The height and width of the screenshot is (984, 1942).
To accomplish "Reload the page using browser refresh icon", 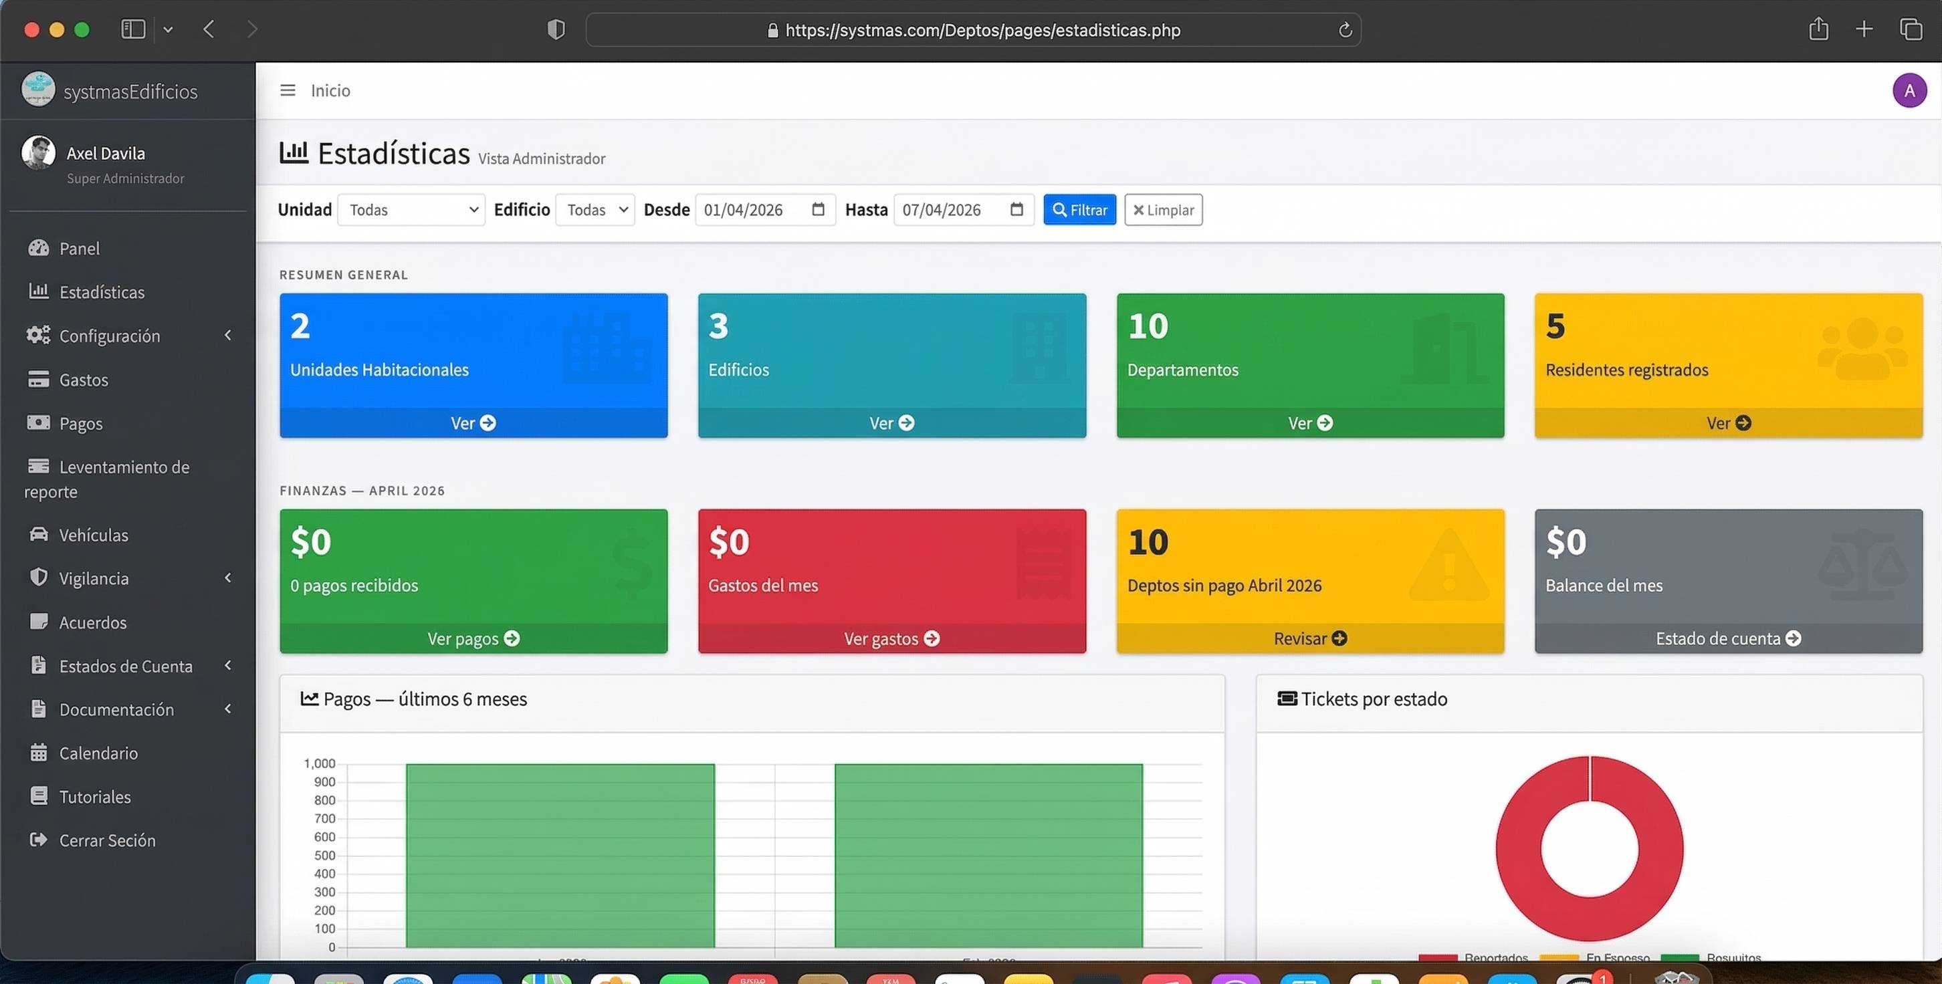I will 1345,30.
